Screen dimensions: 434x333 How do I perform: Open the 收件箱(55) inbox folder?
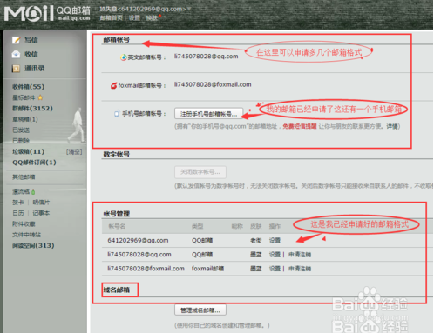coord(28,87)
